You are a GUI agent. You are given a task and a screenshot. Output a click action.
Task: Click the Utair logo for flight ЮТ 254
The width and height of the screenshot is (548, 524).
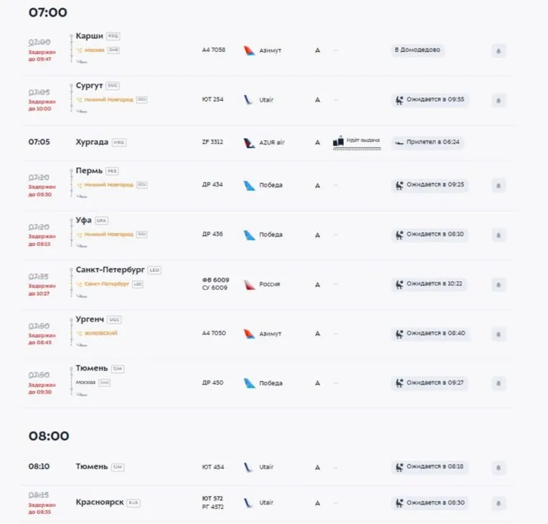click(x=249, y=99)
